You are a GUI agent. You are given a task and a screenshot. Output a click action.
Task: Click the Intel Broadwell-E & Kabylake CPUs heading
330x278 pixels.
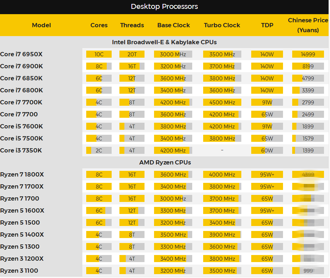[x=164, y=42]
